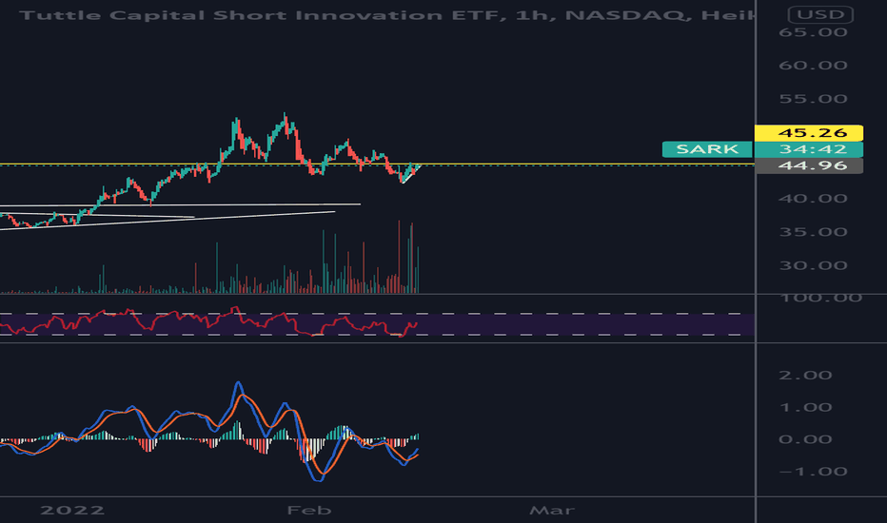Click the 55.00 price axis value
887x523 pixels.
click(x=813, y=99)
